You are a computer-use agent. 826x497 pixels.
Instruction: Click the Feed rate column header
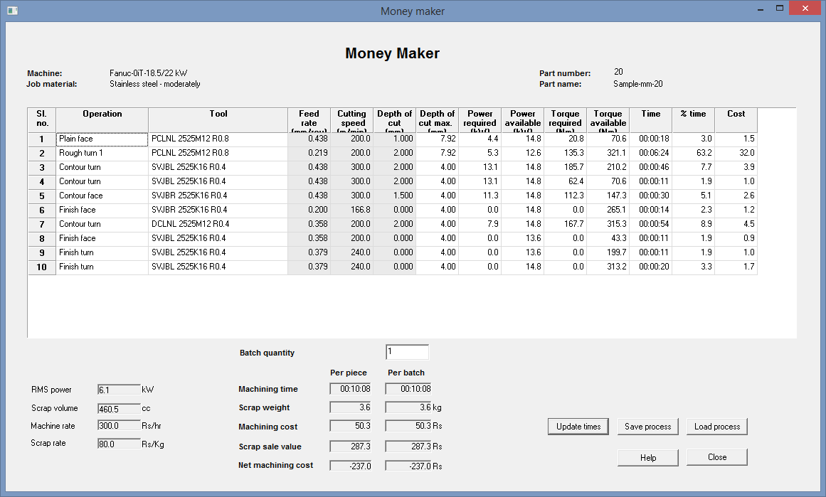pyautogui.click(x=309, y=120)
